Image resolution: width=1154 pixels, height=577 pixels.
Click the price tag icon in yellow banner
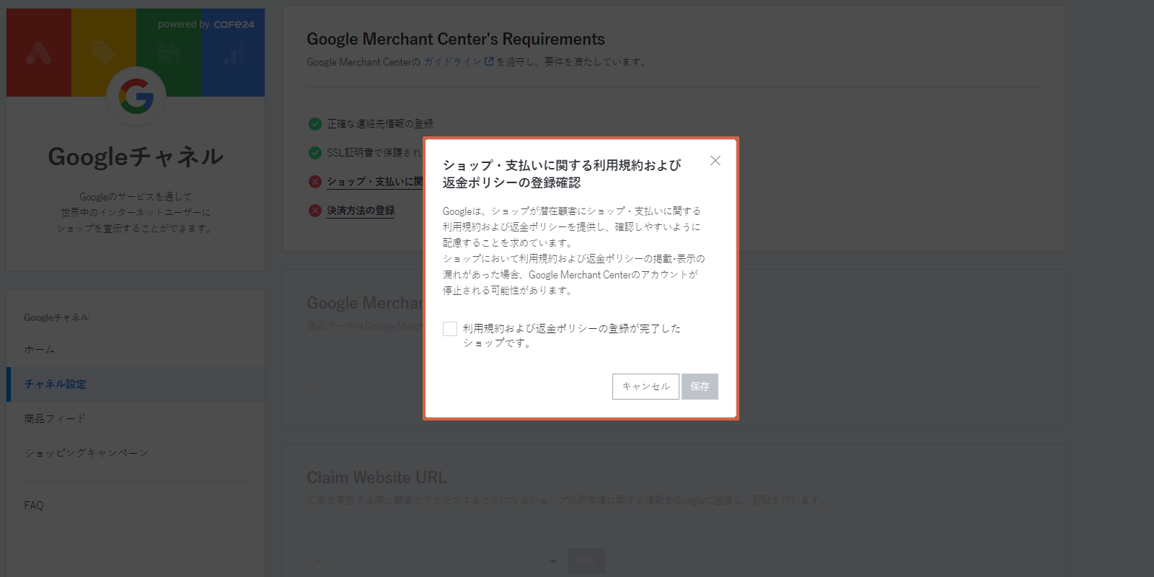pos(103,53)
